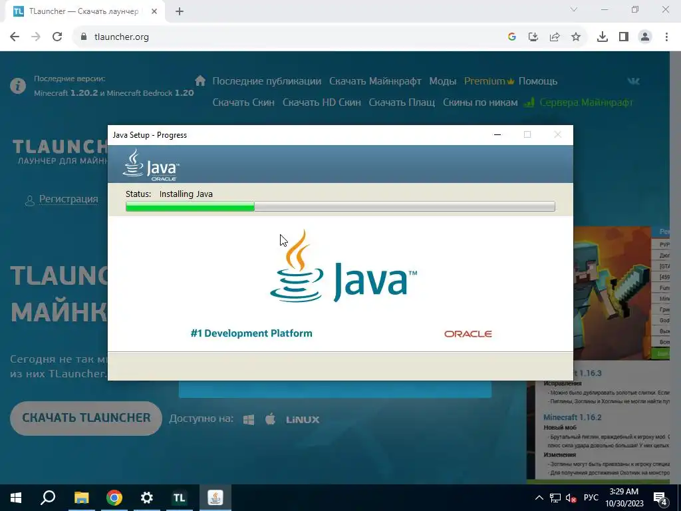This screenshot has height=511, width=681.
Task: Open Google search icon in address bar
Action: tap(511, 37)
